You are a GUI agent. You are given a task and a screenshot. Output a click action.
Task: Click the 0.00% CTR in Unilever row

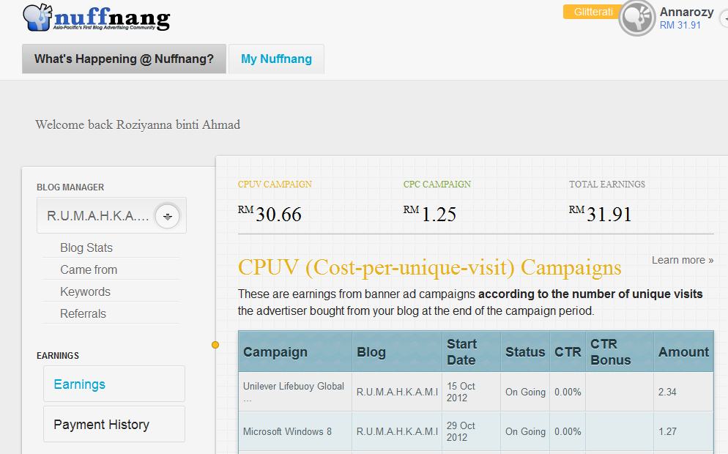(x=568, y=392)
